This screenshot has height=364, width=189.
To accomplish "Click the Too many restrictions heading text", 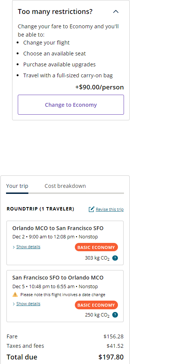I will click(55, 12).
